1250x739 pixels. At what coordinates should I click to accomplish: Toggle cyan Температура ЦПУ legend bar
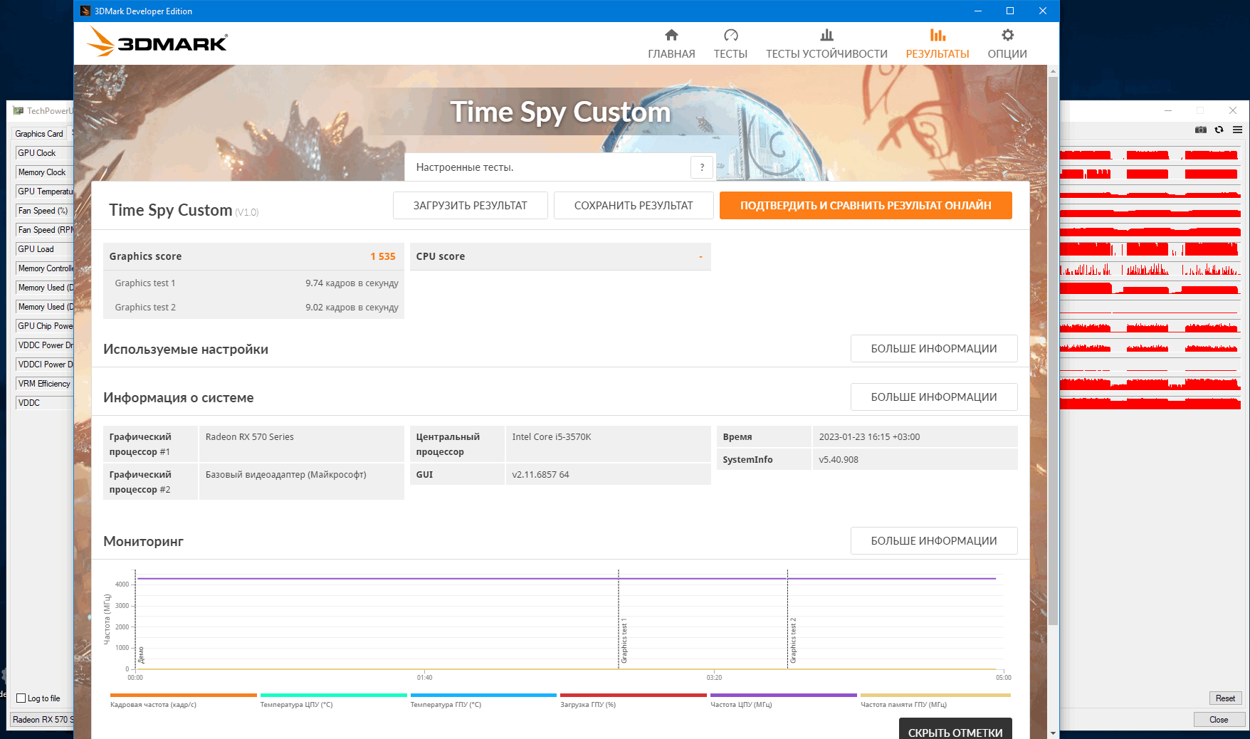[x=334, y=695]
